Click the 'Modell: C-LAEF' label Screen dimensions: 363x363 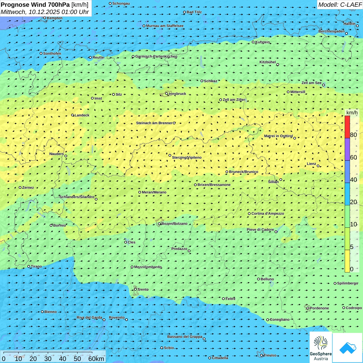coord(340,5)
